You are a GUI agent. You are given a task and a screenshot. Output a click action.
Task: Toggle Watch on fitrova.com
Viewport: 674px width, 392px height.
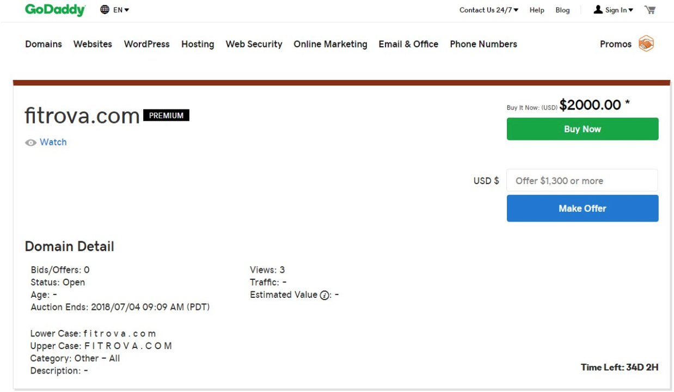(x=46, y=142)
